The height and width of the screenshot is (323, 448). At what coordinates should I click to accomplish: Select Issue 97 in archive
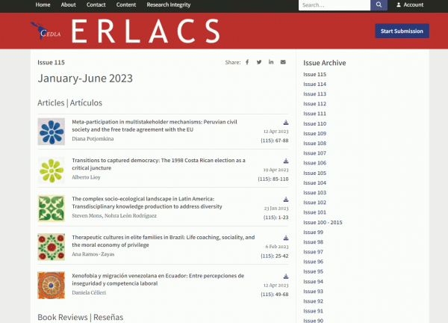[313, 252]
